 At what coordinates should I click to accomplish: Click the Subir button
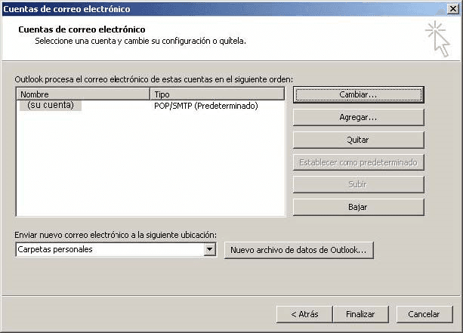click(359, 184)
